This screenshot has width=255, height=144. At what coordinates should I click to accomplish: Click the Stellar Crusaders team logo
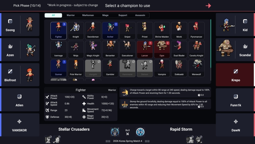click(x=115, y=132)
